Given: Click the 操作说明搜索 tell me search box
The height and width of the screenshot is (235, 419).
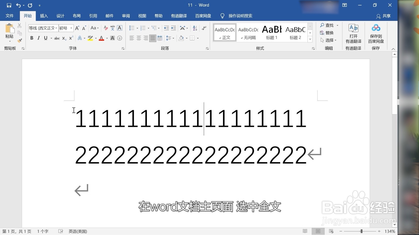Looking at the screenshot, I should 240,16.
